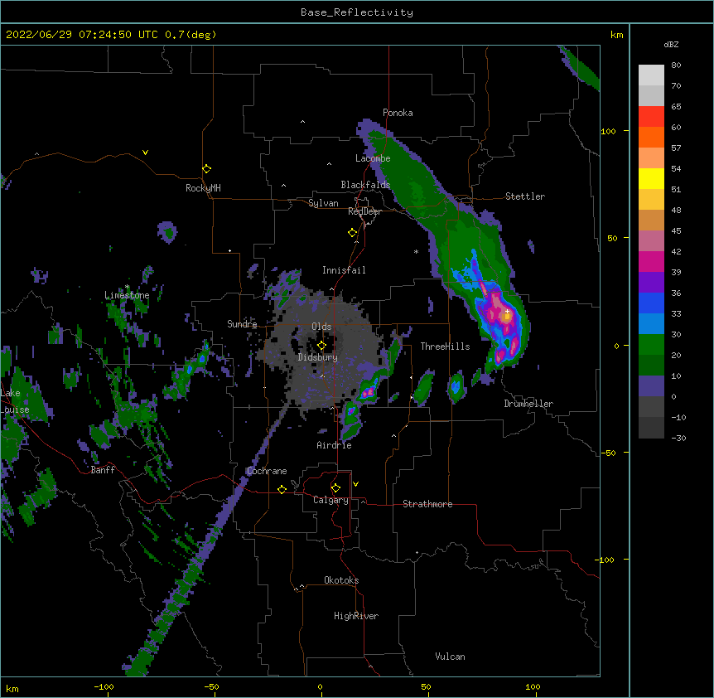Image resolution: width=714 pixels, height=698 pixels.
Task: Click the RedDeer city label
Action: (x=364, y=211)
